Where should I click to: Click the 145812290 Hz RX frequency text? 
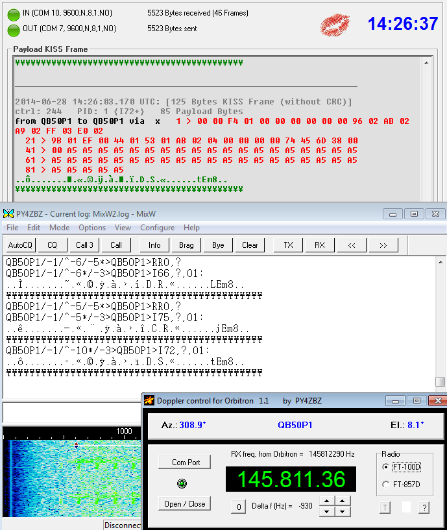(332, 454)
